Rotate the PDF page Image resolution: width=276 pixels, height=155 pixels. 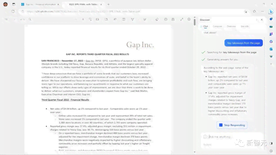(x=90, y=19)
